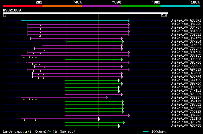This screenshot has height=134, width=203.
Task: Click the yellow gap marker under C6SZL2 bar
Action: 45,67
